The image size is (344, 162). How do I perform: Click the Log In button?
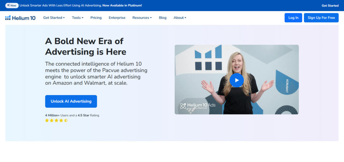(x=293, y=18)
